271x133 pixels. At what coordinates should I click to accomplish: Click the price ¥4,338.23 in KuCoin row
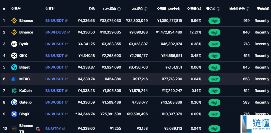[86, 91]
